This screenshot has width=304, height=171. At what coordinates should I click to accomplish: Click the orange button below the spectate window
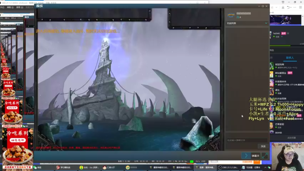pyautogui.click(x=257, y=161)
